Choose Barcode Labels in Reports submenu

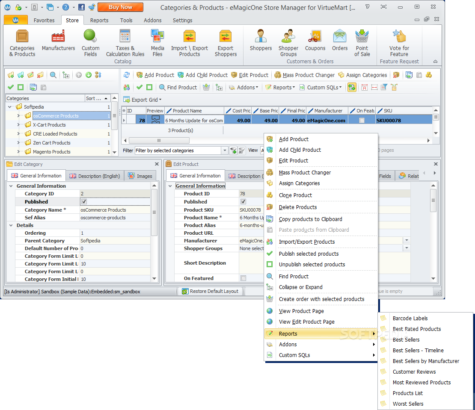pyautogui.click(x=426, y=319)
